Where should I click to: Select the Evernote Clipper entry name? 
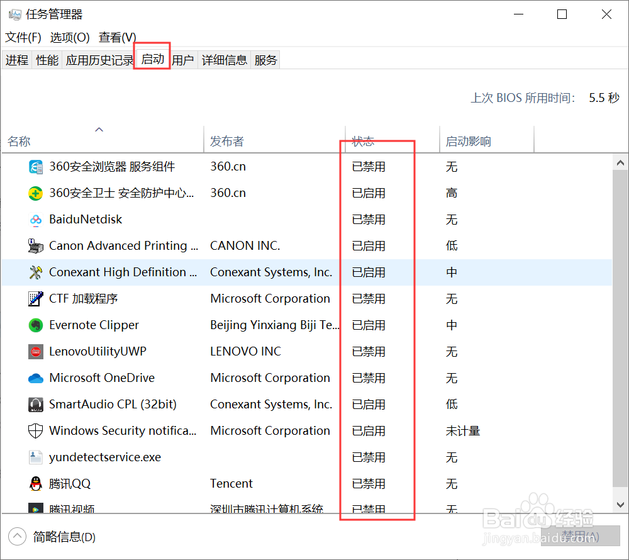tap(94, 325)
